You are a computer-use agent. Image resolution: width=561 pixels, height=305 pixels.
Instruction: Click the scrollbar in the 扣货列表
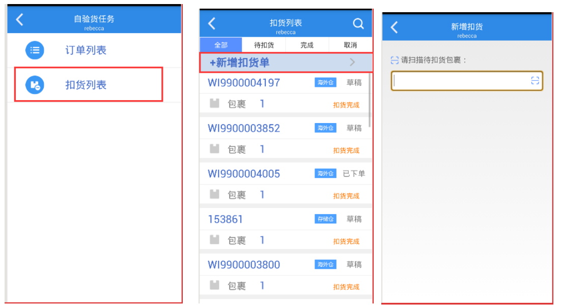point(370,100)
